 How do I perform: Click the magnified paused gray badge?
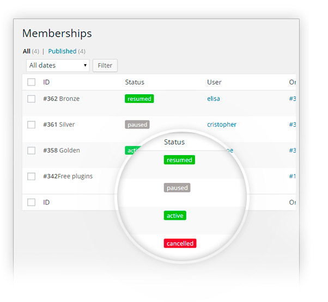tap(177, 188)
